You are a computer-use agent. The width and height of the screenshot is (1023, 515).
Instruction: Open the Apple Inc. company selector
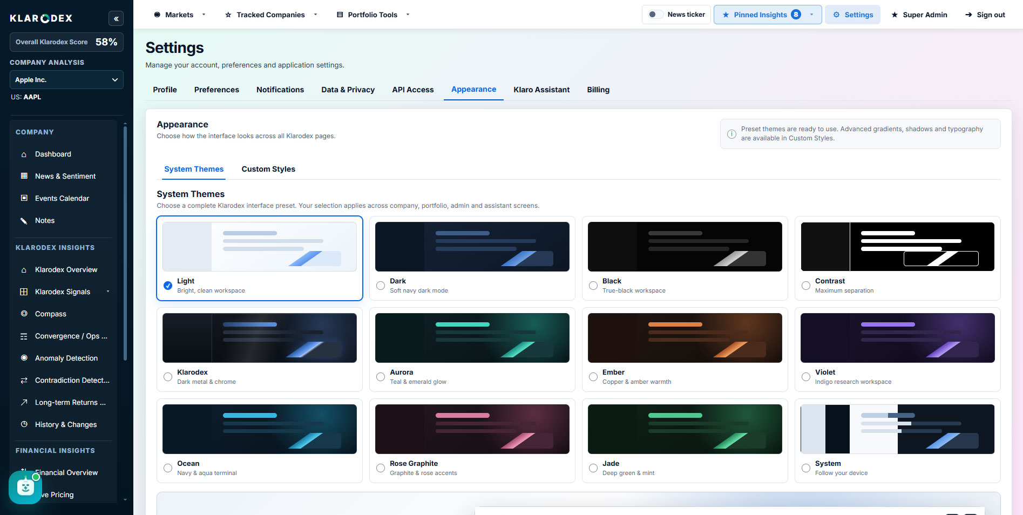point(66,80)
